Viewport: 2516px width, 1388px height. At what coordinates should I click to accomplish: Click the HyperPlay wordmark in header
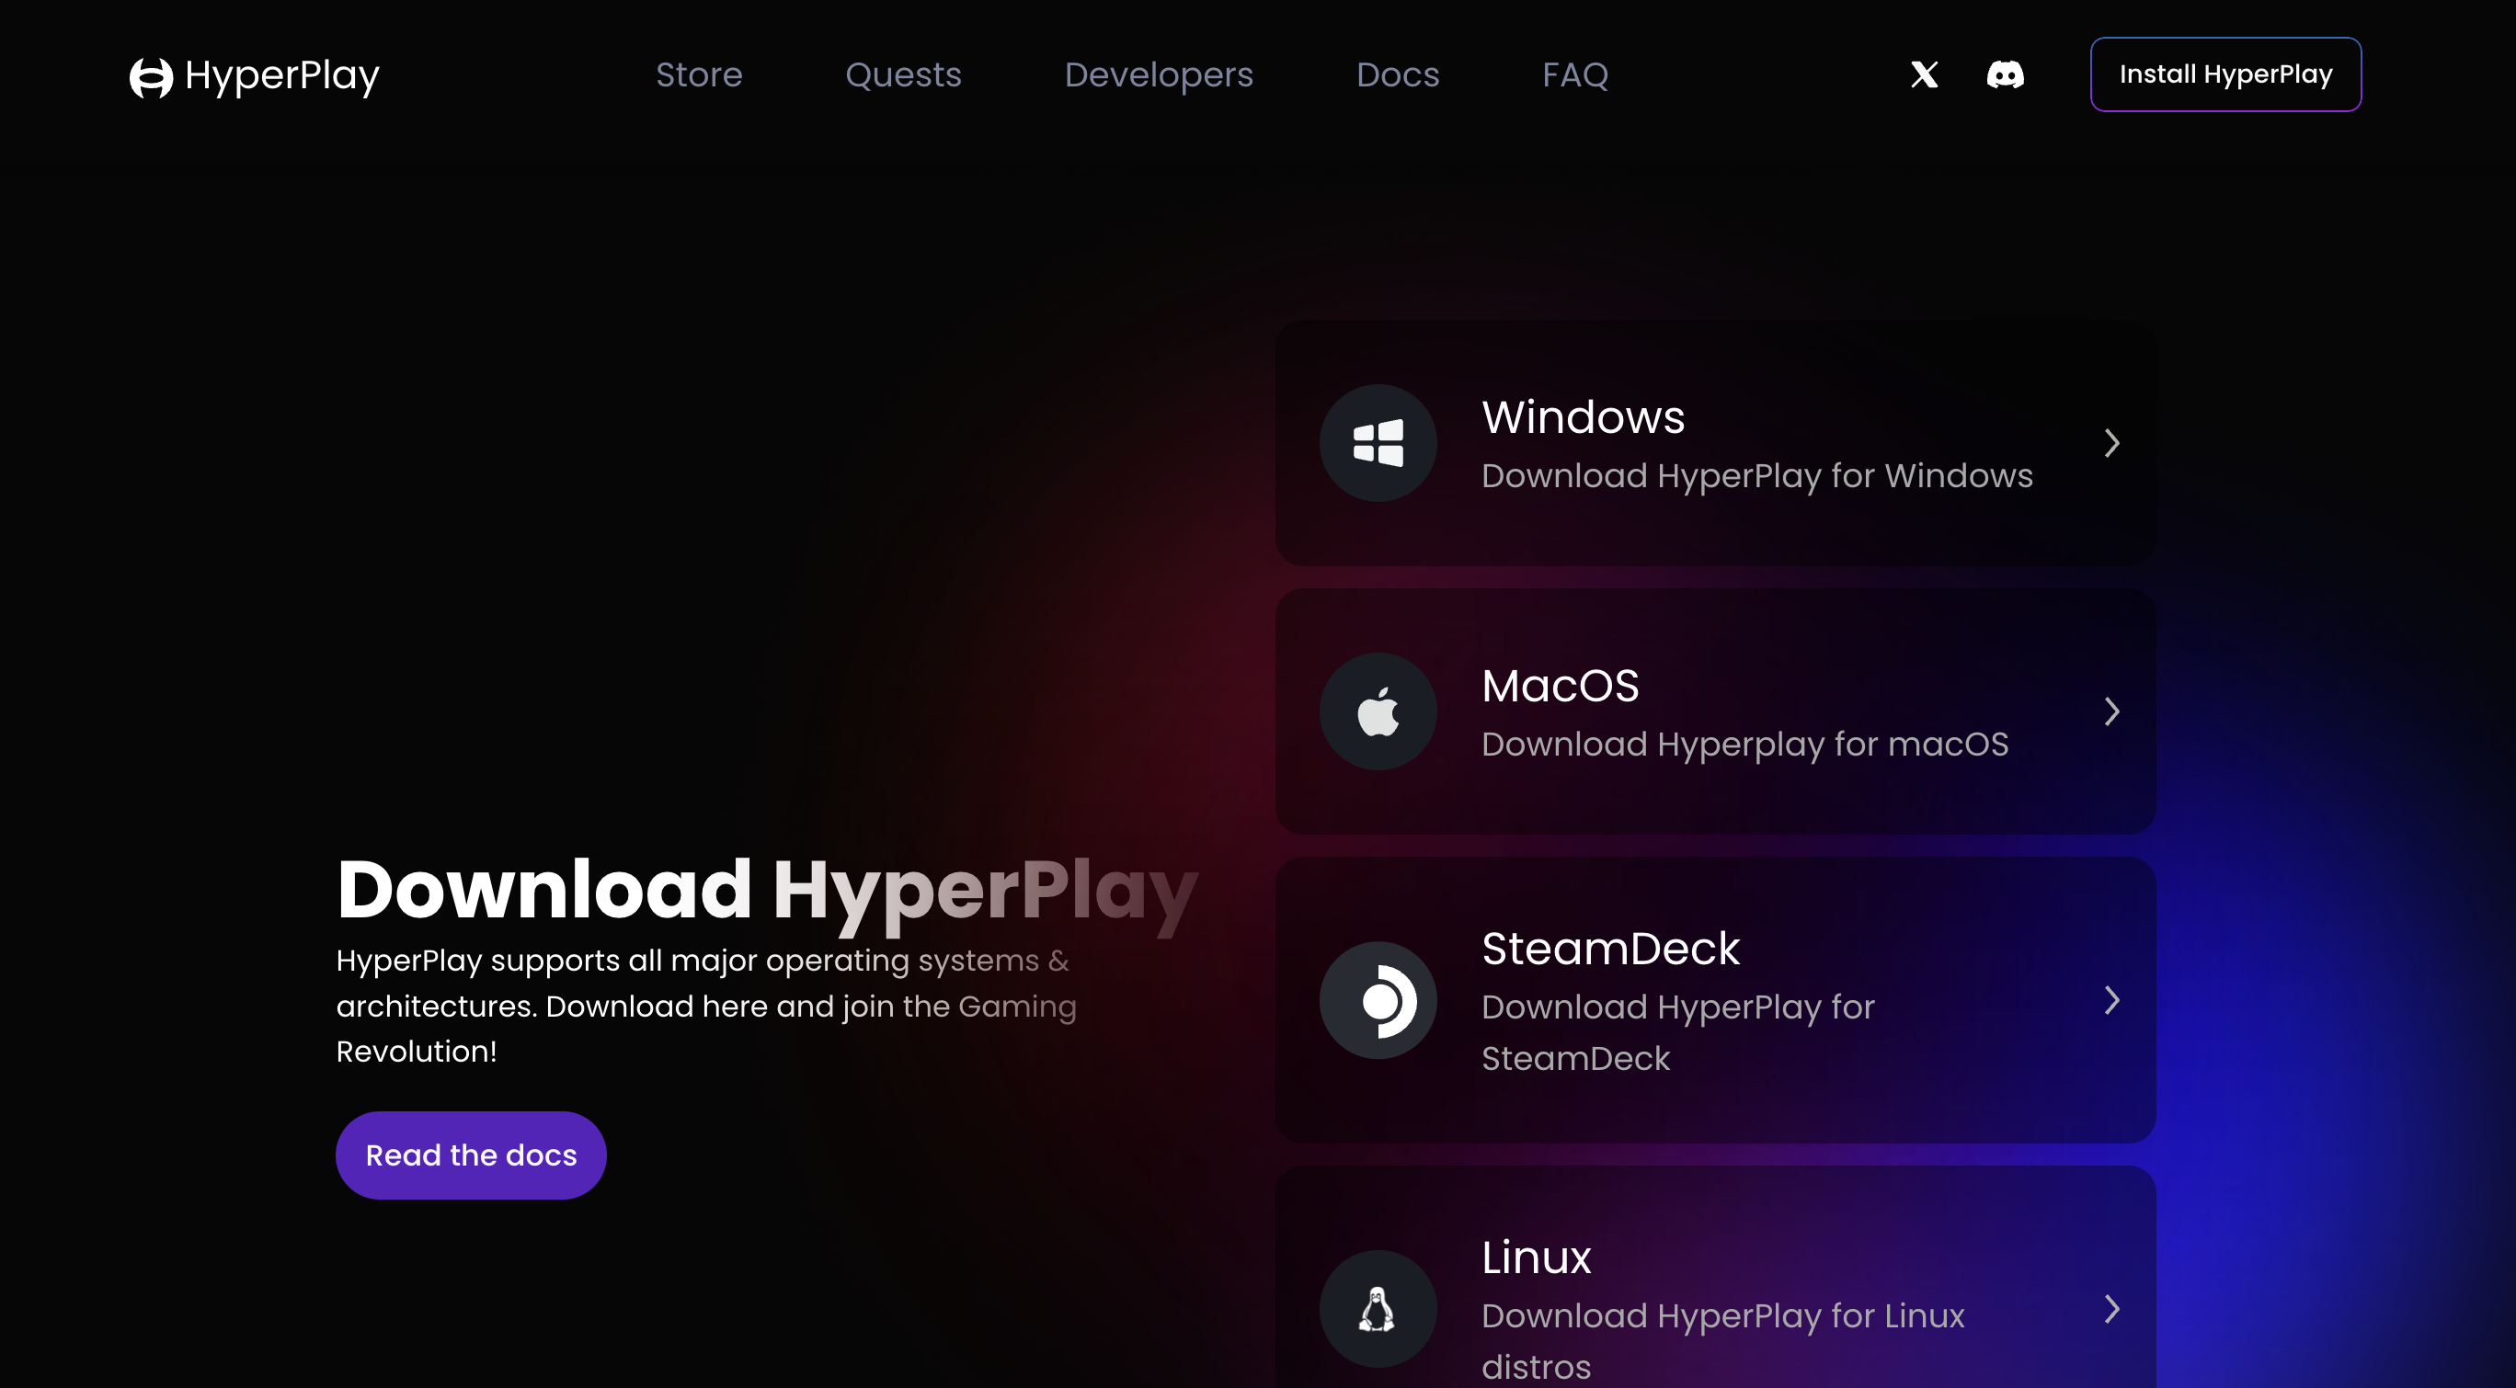tap(282, 77)
